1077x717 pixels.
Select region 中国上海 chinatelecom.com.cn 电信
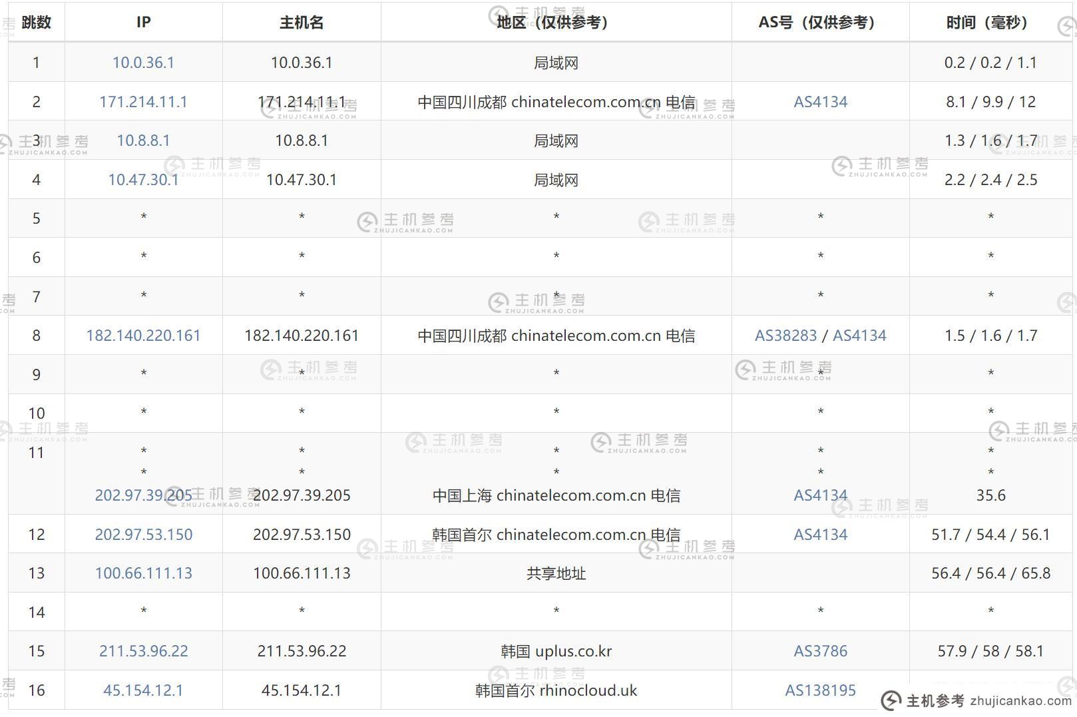point(556,495)
